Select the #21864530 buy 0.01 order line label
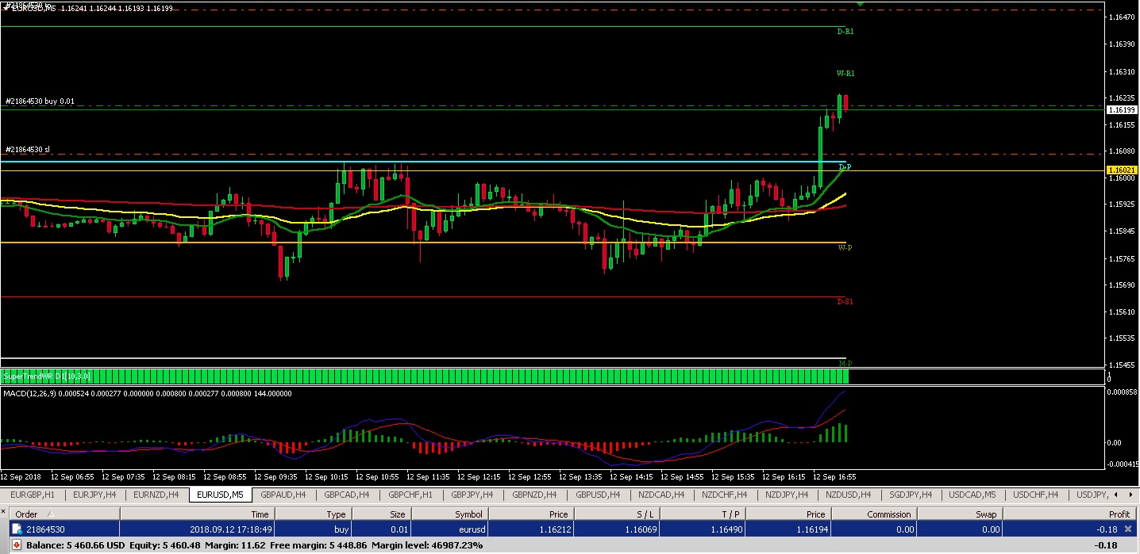Image resolution: width=1140 pixels, height=554 pixels. [40, 101]
